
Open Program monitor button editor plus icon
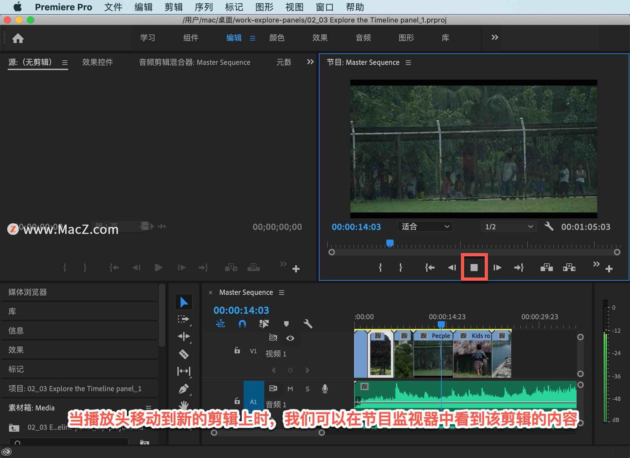point(609,269)
